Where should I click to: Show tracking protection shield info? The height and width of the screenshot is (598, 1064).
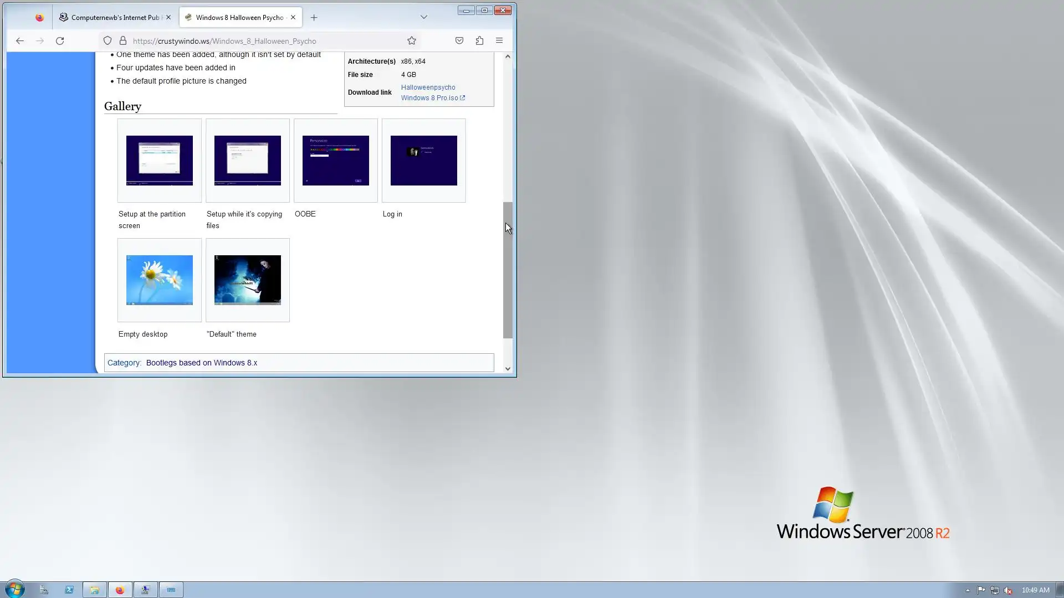pos(108,40)
